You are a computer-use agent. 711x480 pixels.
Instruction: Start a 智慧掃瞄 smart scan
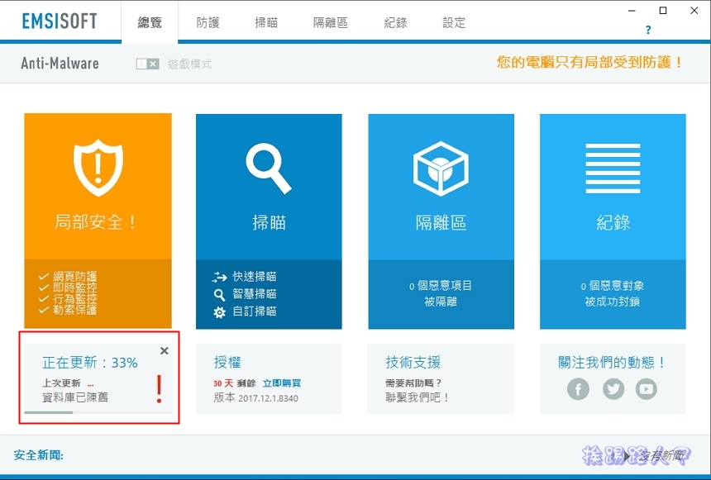click(x=255, y=294)
